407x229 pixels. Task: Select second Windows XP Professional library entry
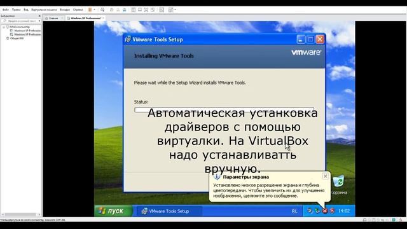point(25,34)
